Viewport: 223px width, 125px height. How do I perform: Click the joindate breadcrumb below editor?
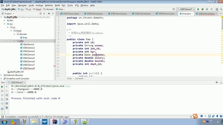click(x=79, y=78)
